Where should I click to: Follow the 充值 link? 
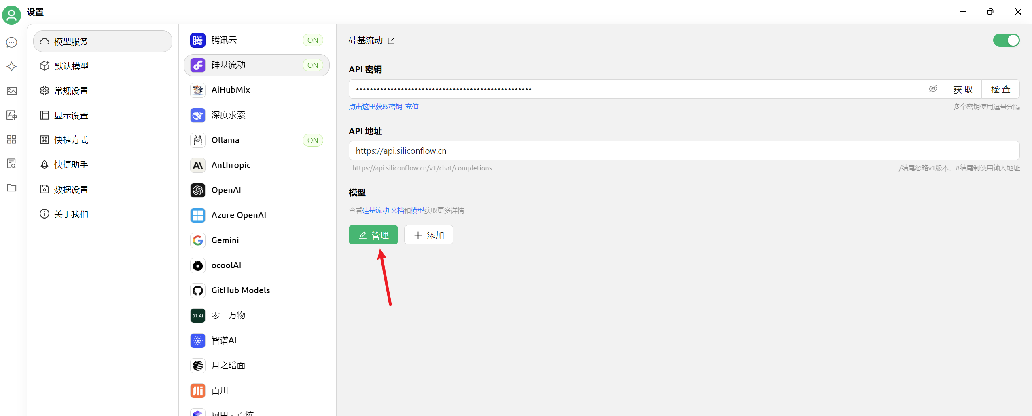coord(412,107)
